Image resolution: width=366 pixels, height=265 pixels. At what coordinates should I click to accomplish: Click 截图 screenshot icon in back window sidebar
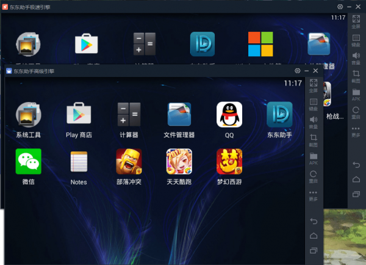[356, 77]
